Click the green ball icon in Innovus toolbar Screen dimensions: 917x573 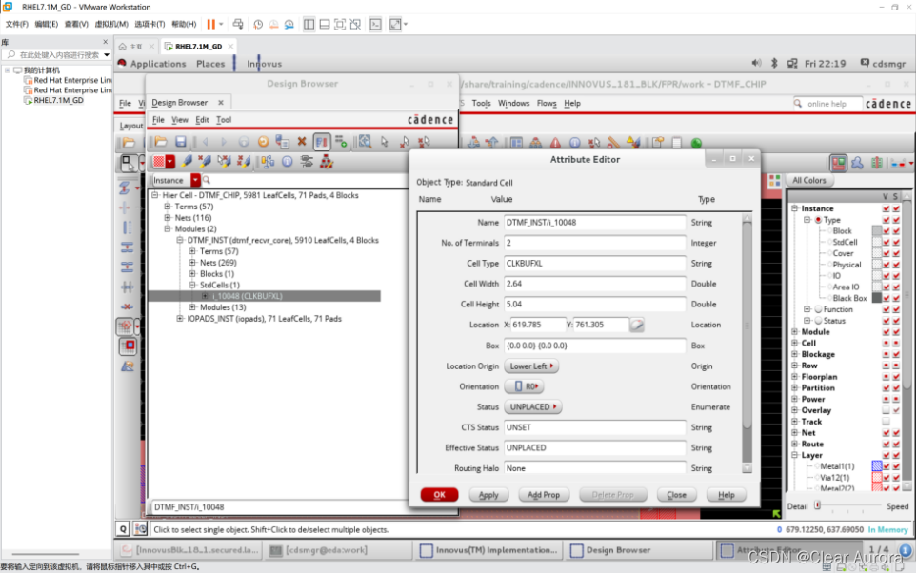(696, 143)
